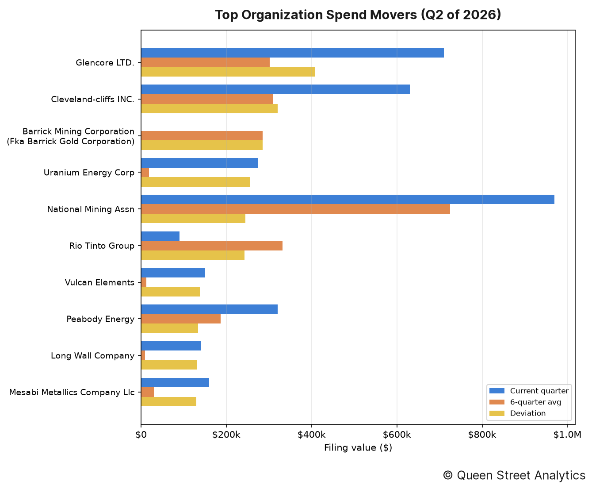Select the 'National Mining Assn' axis label
Screen dimensions: 592x489
point(91,209)
